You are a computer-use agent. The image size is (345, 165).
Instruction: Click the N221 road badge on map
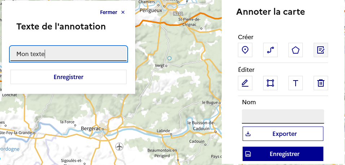coord(178,14)
